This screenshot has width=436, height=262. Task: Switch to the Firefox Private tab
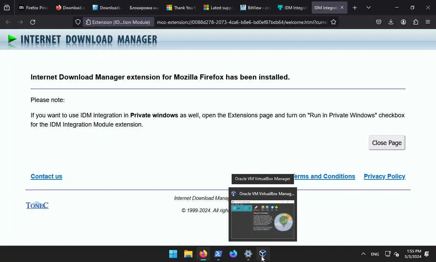pyautogui.click(x=33, y=8)
